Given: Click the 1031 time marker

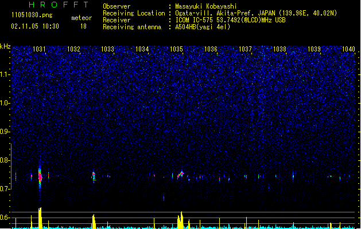Looking at the screenshot, I should [39, 49].
